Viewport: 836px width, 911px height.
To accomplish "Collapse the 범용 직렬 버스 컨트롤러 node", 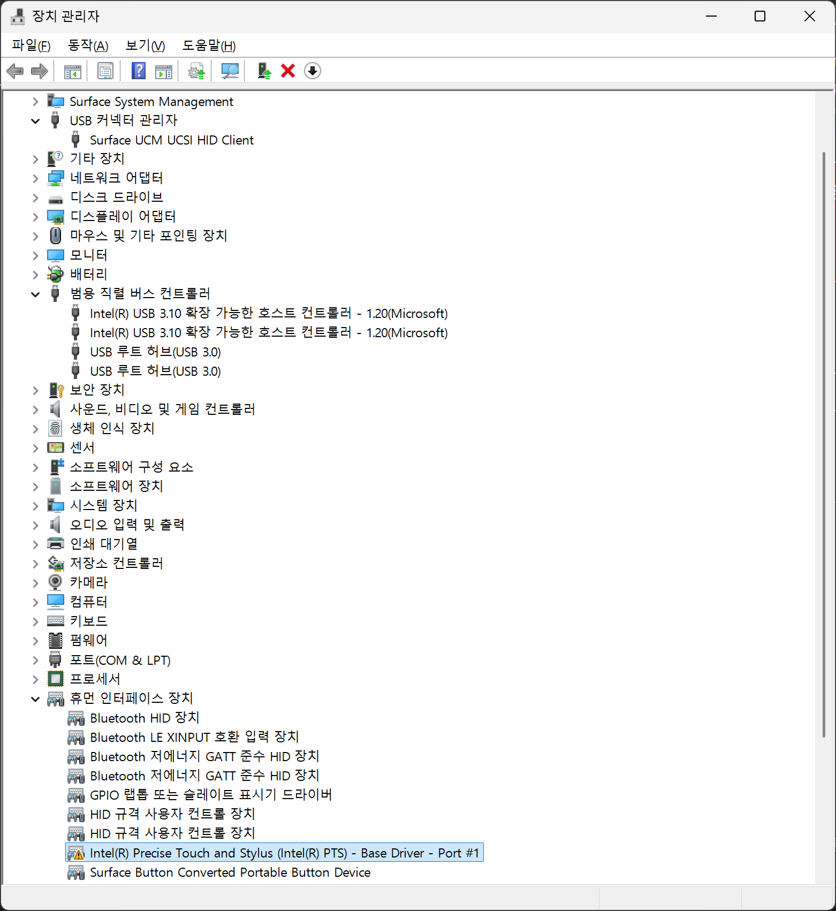I will pos(35,294).
